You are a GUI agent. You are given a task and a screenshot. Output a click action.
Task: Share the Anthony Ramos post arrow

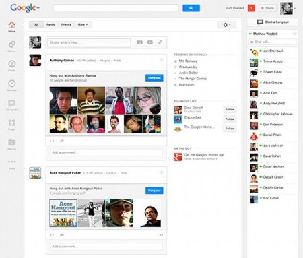62,141
